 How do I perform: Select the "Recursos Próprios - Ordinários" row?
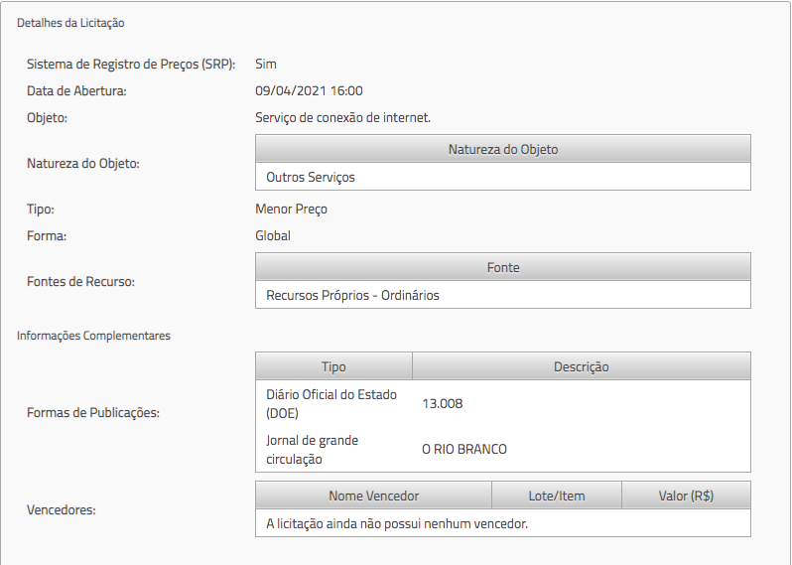click(352, 295)
